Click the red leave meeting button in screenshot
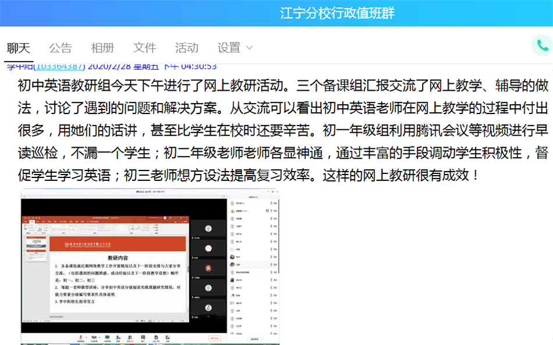The height and width of the screenshot is (345, 553). 215,338
